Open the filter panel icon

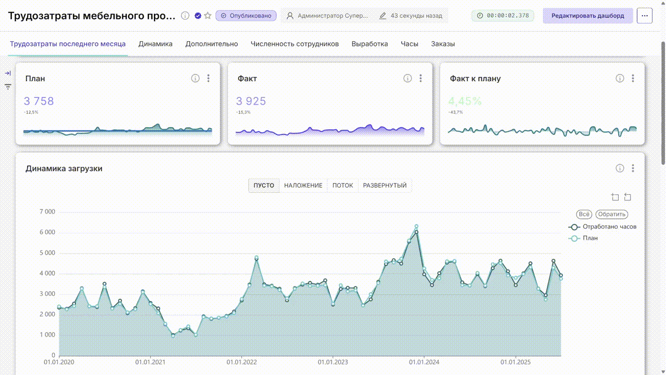pos(8,86)
